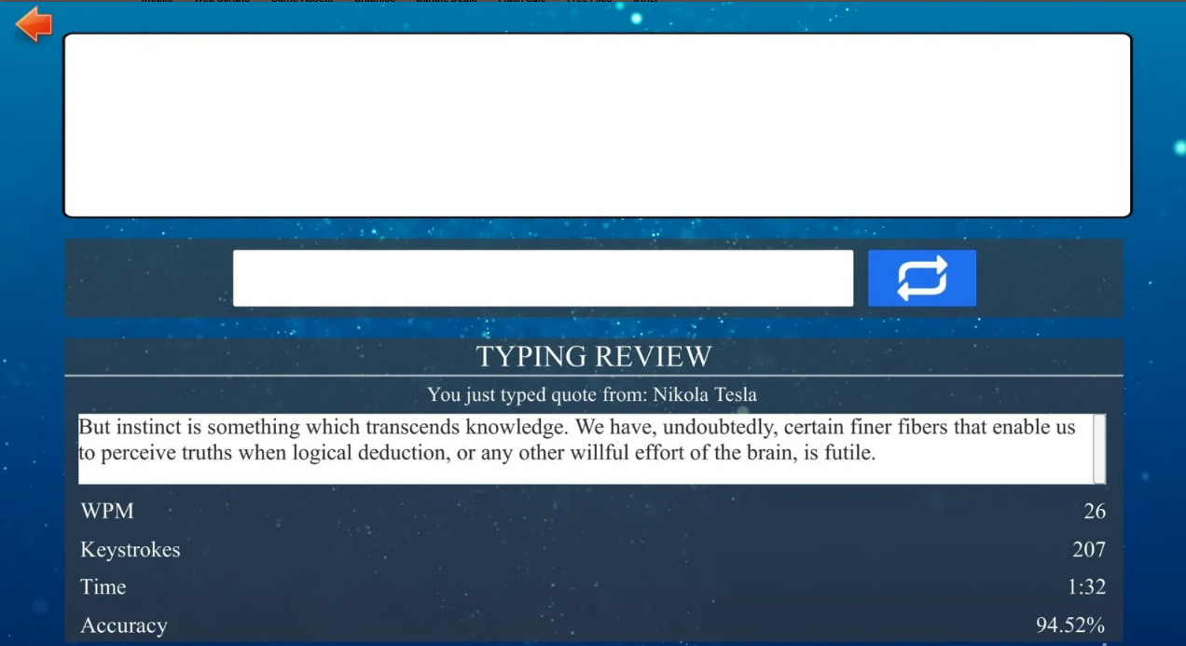The height and width of the screenshot is (646, 1186).
Task: Click the "TYPING REVIEW" heading
Action: [x=594, y=356]
